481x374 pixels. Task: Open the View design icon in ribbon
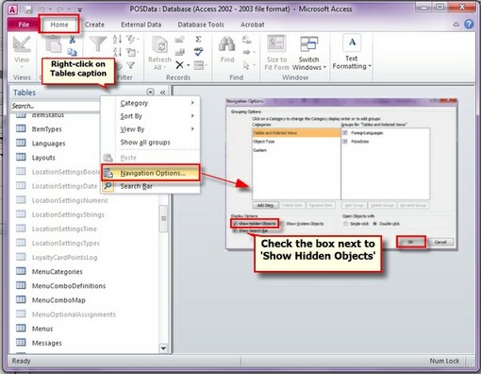tap(22, 44)
